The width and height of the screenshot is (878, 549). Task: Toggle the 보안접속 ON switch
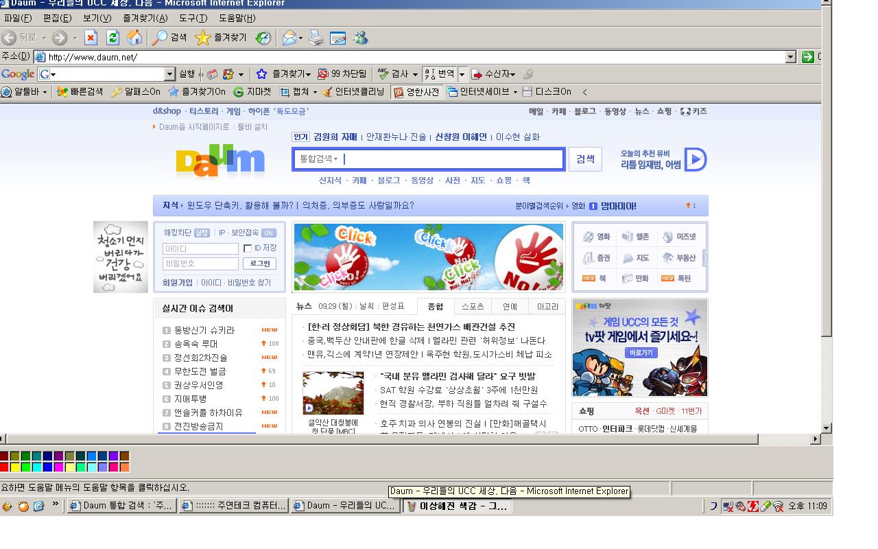tap(269, 233)
